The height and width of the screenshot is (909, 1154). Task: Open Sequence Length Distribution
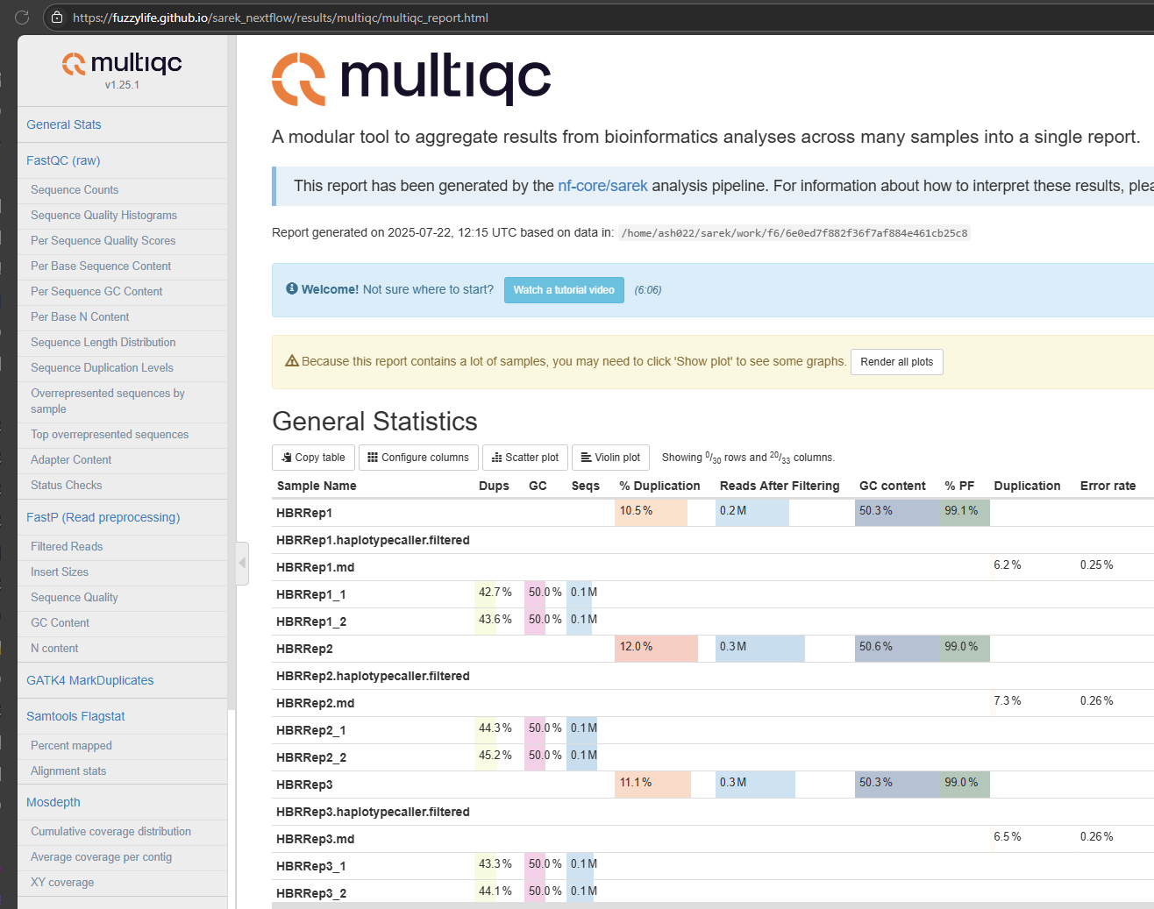click(103, 342)
